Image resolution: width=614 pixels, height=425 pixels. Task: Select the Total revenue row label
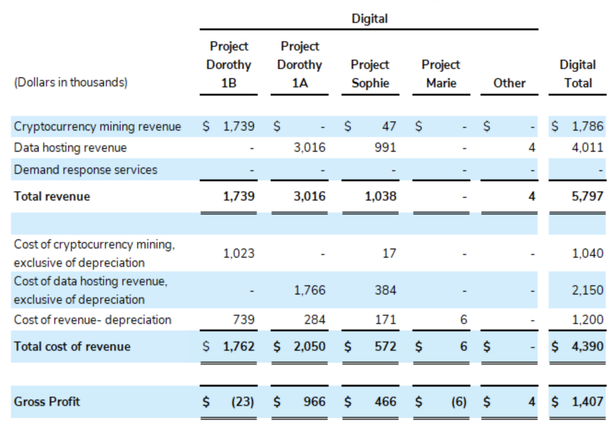pyautogui.click(x=52, y=197)
